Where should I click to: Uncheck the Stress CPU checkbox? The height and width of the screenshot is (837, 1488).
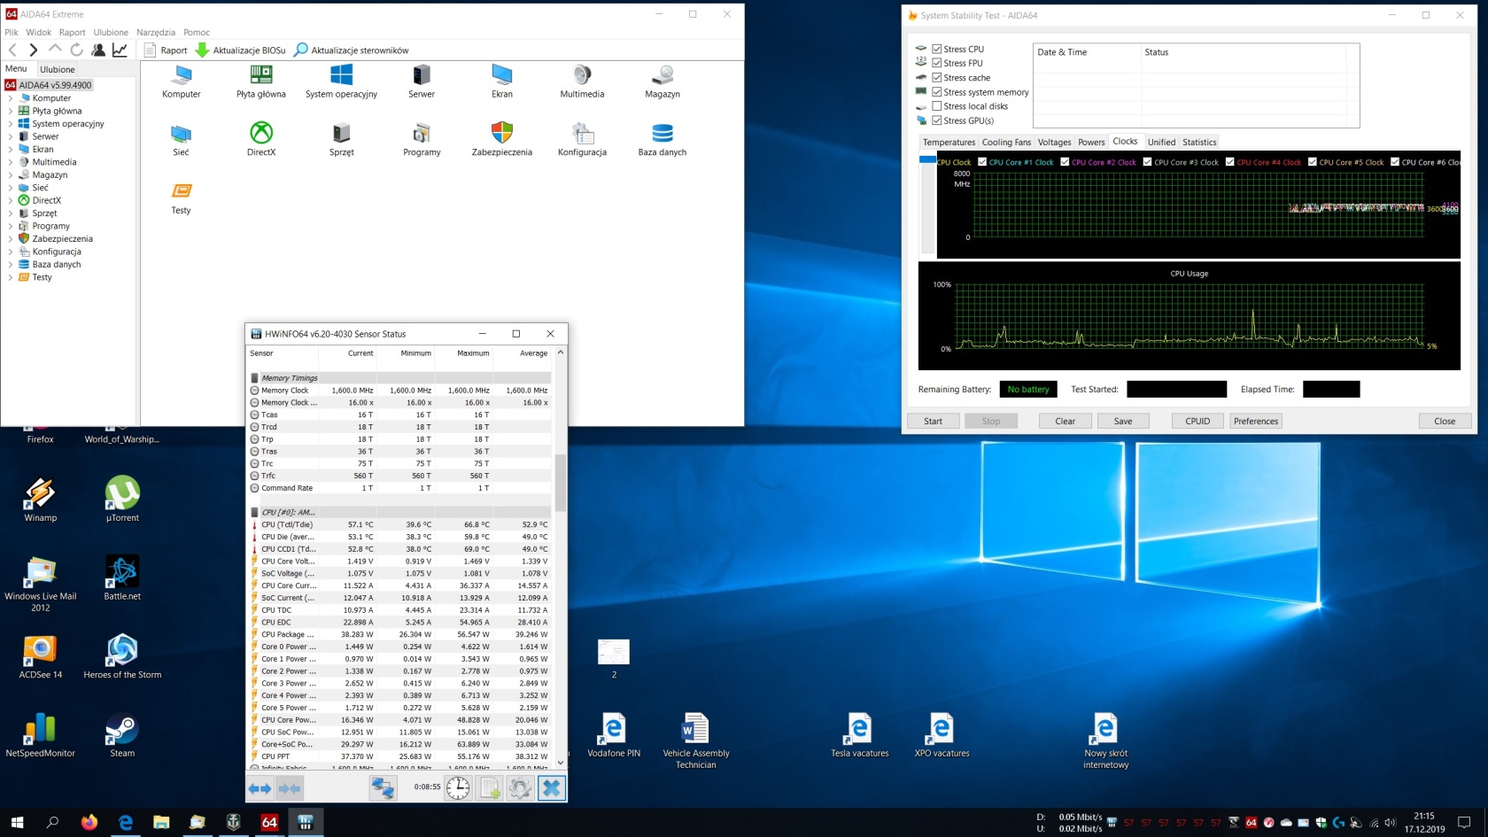tap(936, 50)
